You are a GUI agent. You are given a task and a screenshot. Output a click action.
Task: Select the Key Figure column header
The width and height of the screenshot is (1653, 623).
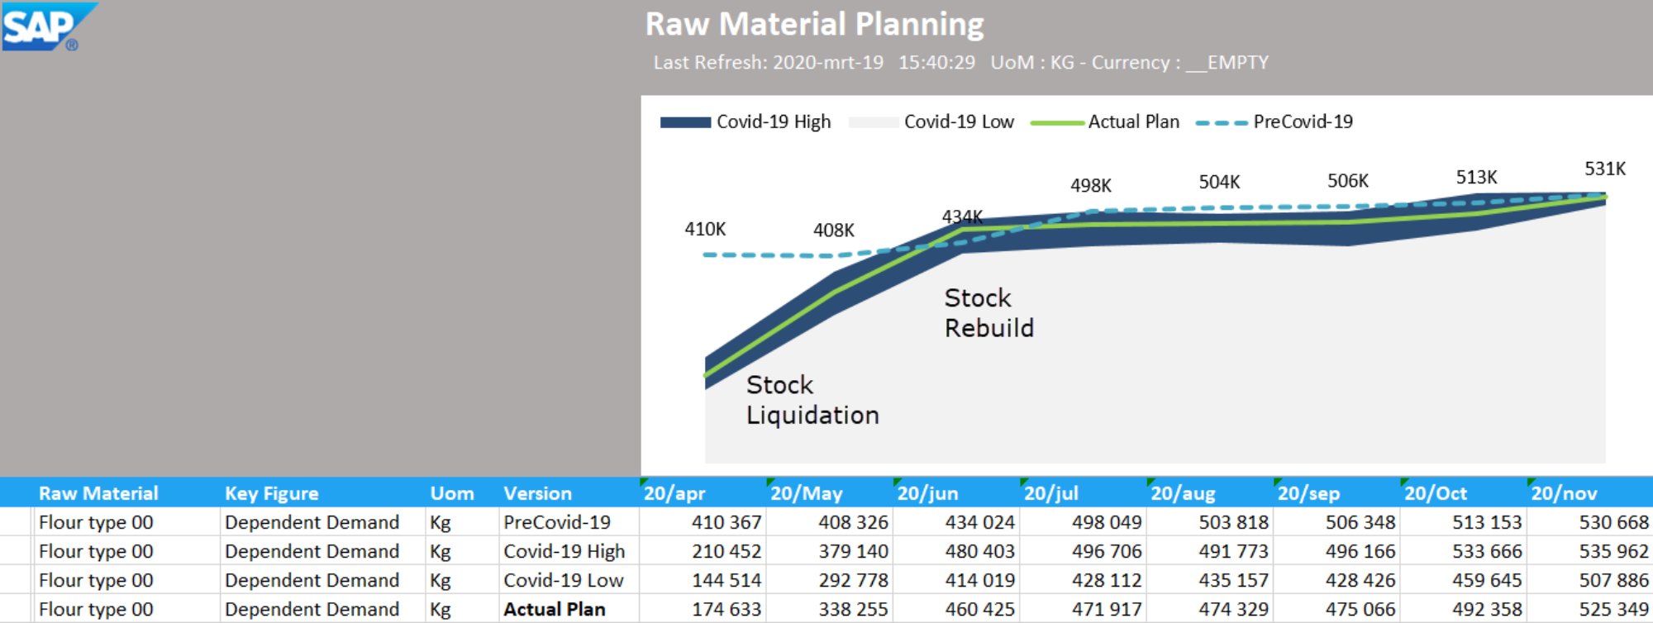271,493
